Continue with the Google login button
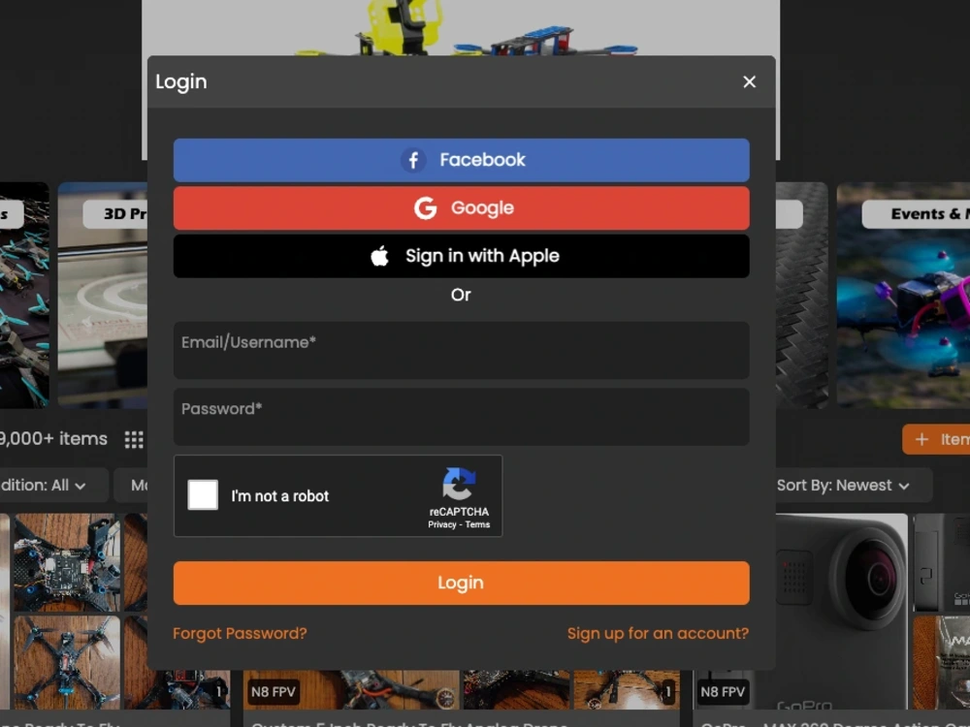This screenshot has height=727, width=970. click(x=461, y=208)
